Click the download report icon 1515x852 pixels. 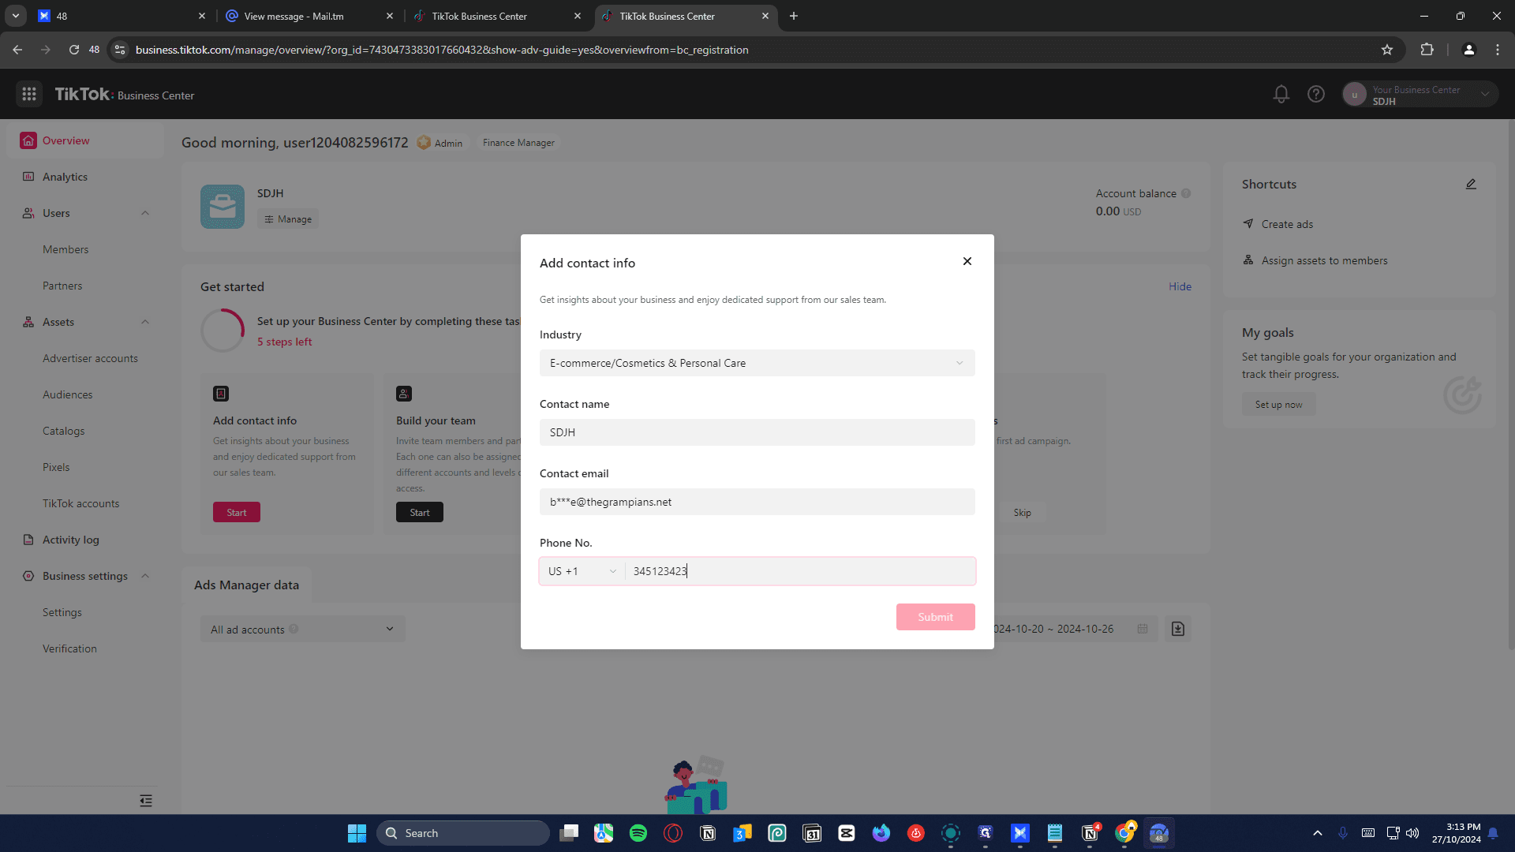click(1178, 629)
